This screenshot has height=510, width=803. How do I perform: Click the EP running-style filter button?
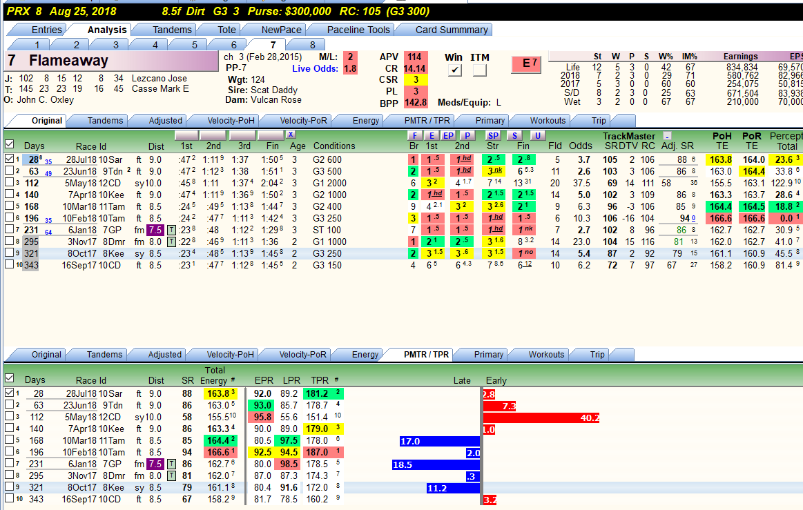click(x=449, y=136)
